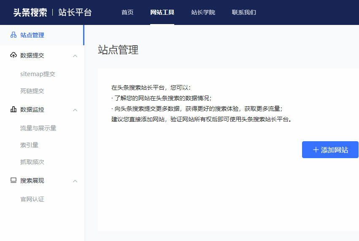The width and height of the screenshot is (359, 241).
Task: Collapse the 搜索展现 section chevron
Action: click(75, 181)
